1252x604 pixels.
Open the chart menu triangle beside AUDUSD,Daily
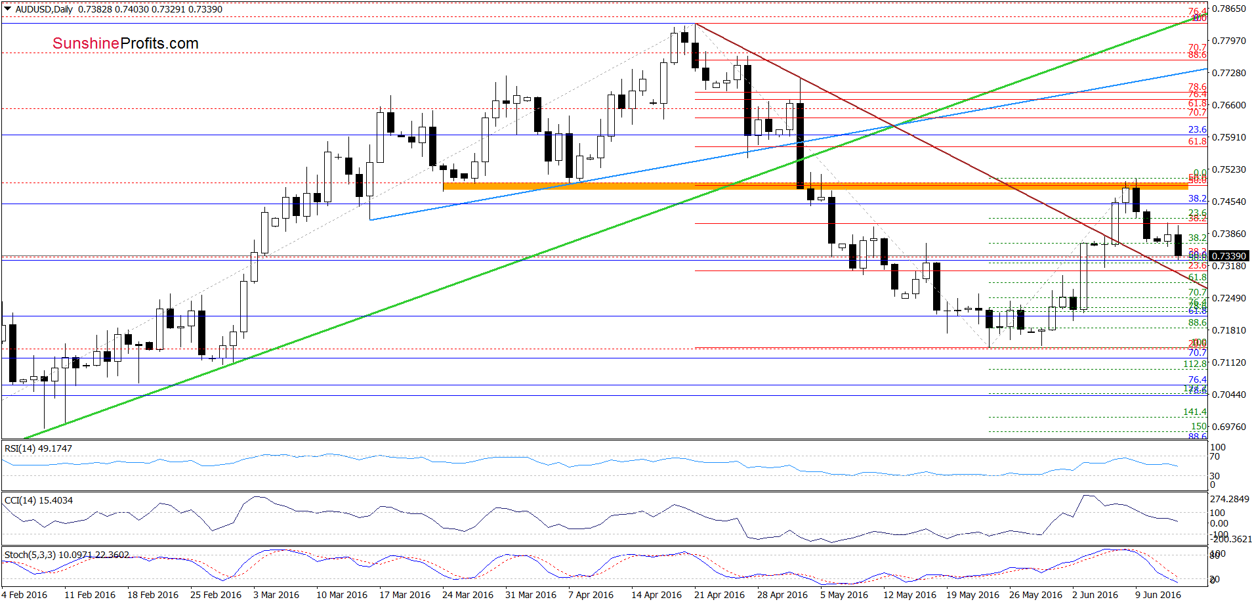(x=8, y=9)
